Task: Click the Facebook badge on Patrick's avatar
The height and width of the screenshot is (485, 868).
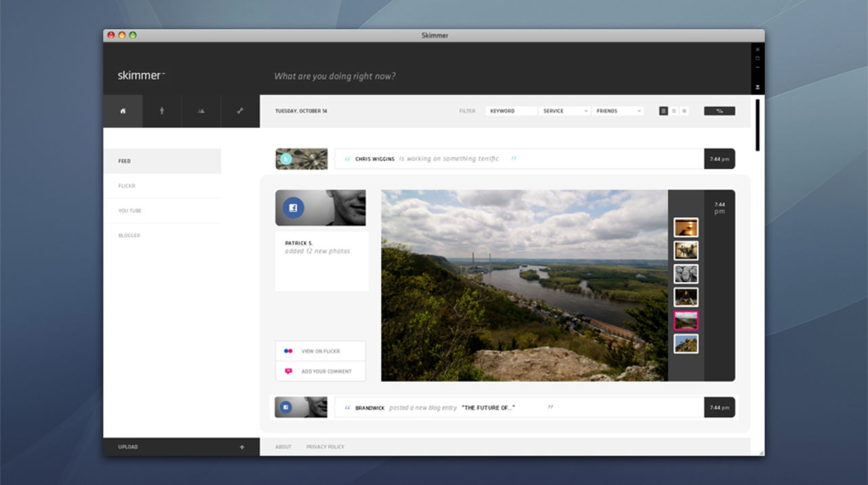Action: tap(293, 208)
